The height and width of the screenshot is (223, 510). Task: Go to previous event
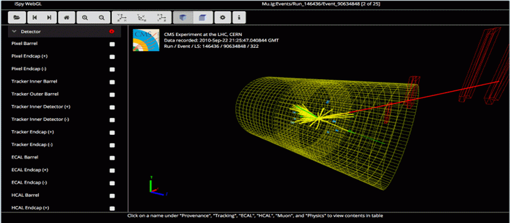(x=34, y=18)
